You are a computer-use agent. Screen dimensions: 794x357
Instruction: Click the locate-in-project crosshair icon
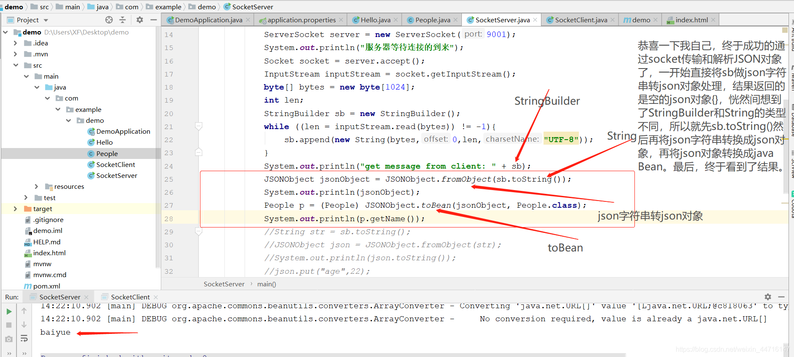tap(109, 20)
